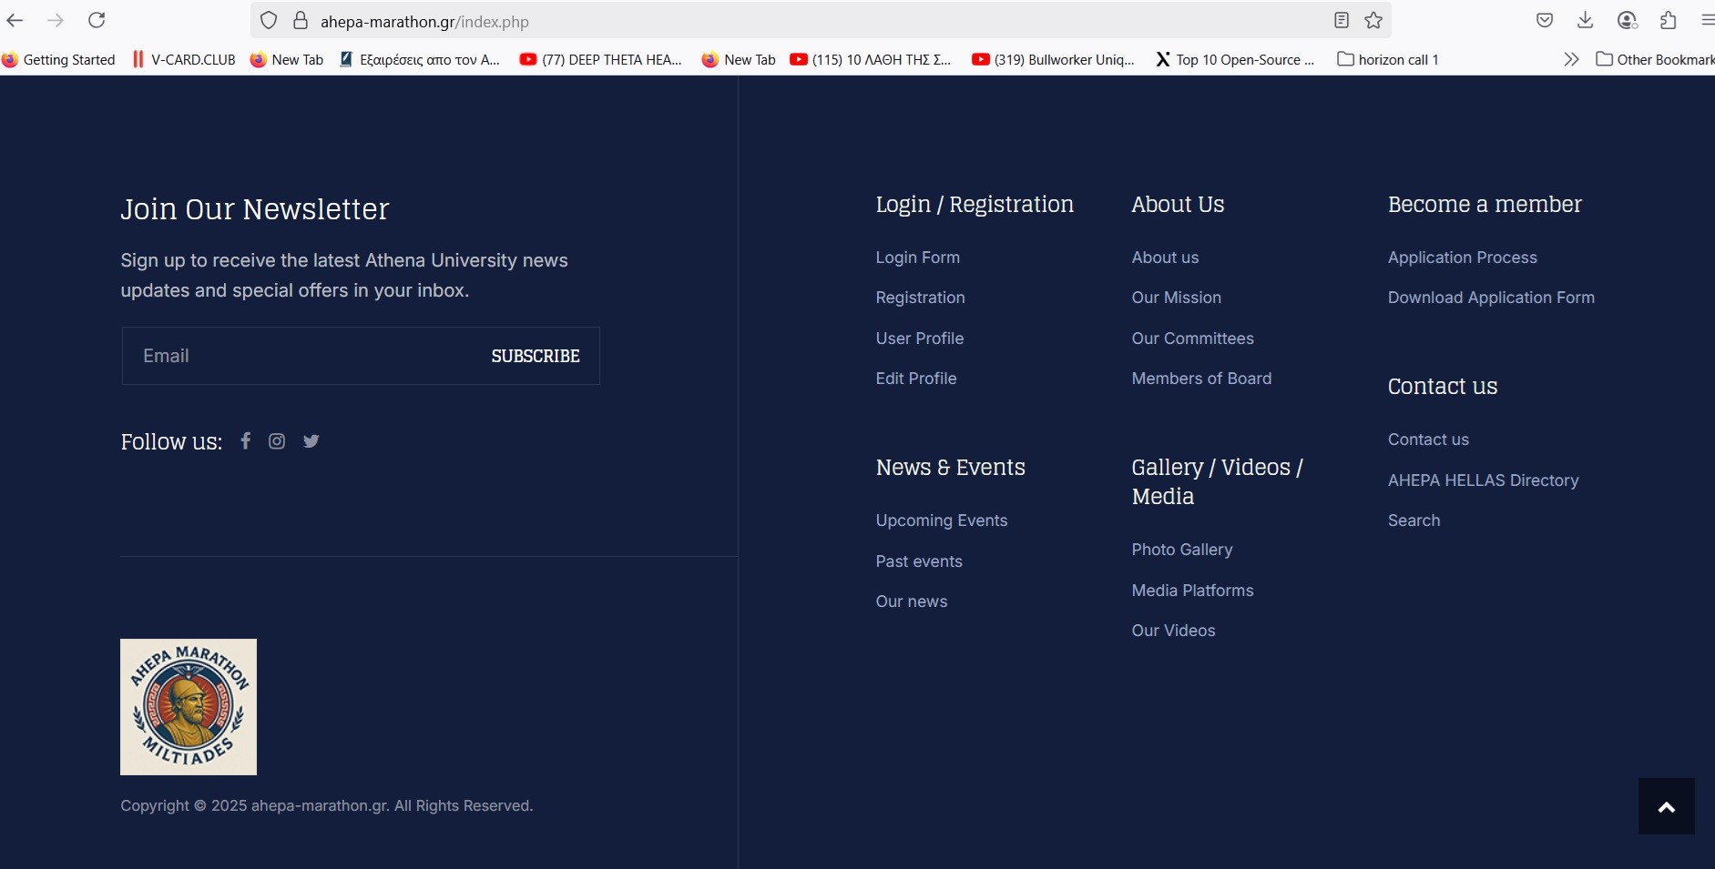The height and width of the screenshot is (869, 1715).
Task: Open the downloads panel icon
Action: [x=1586, y=20]
